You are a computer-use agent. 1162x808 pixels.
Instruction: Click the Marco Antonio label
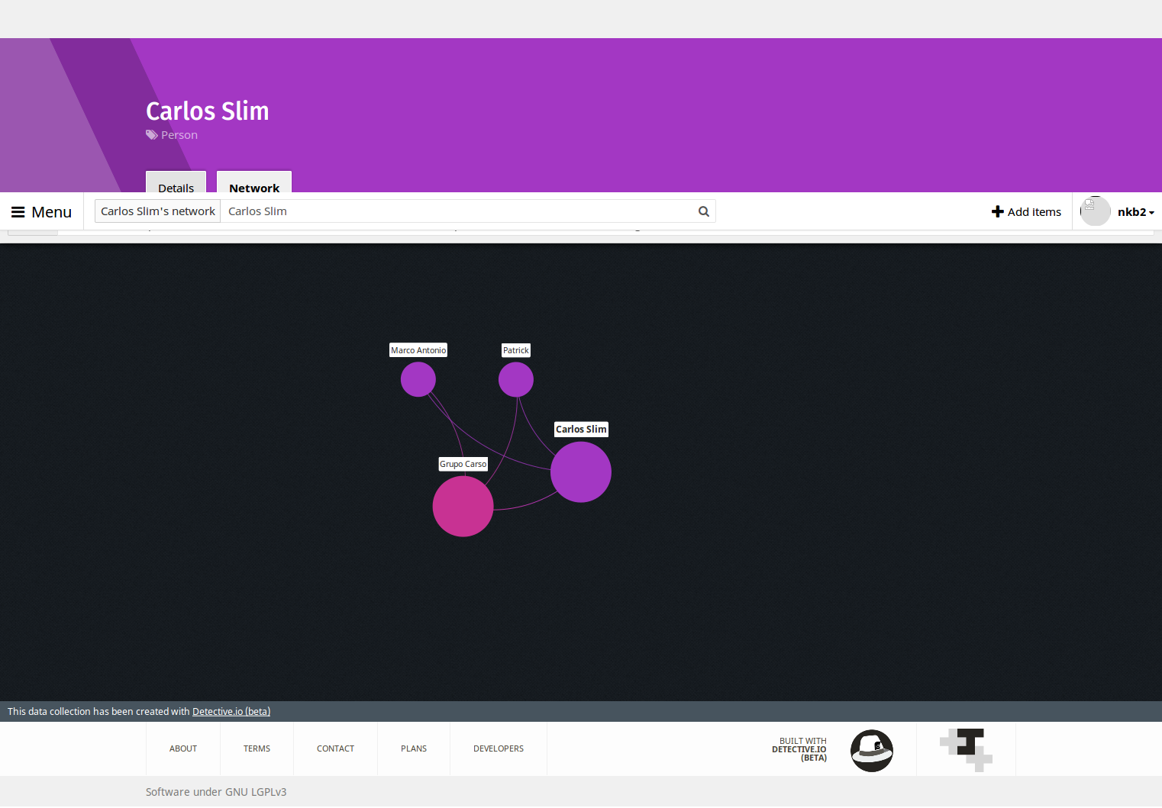pos(418,350)
